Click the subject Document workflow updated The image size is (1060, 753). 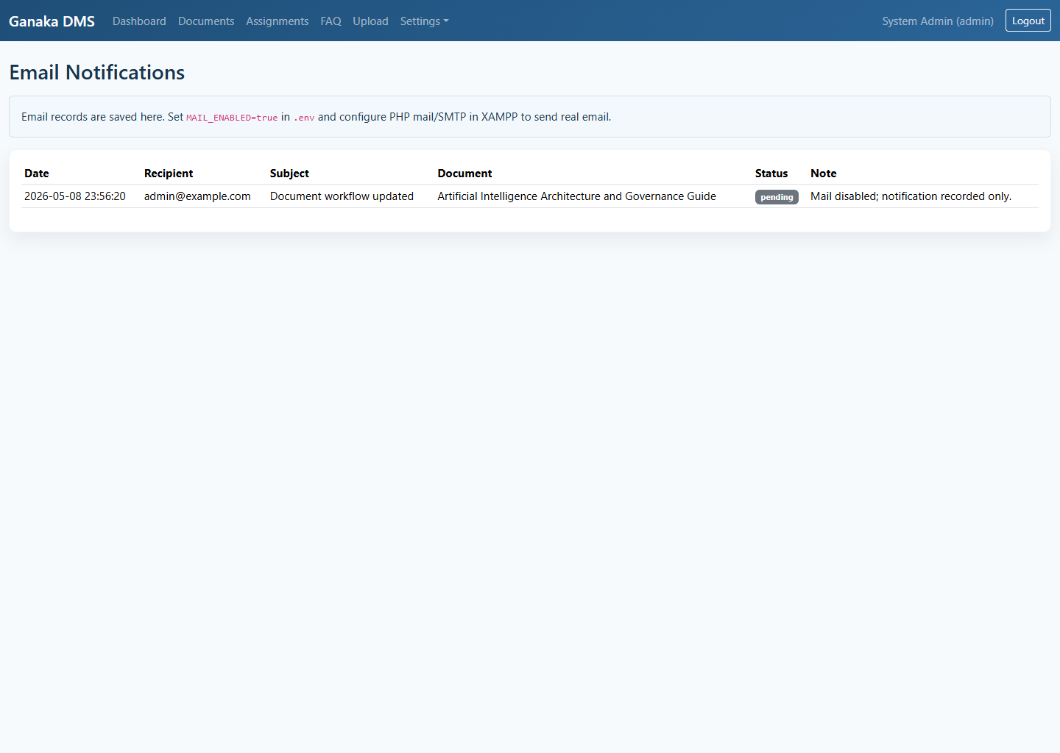342,196
